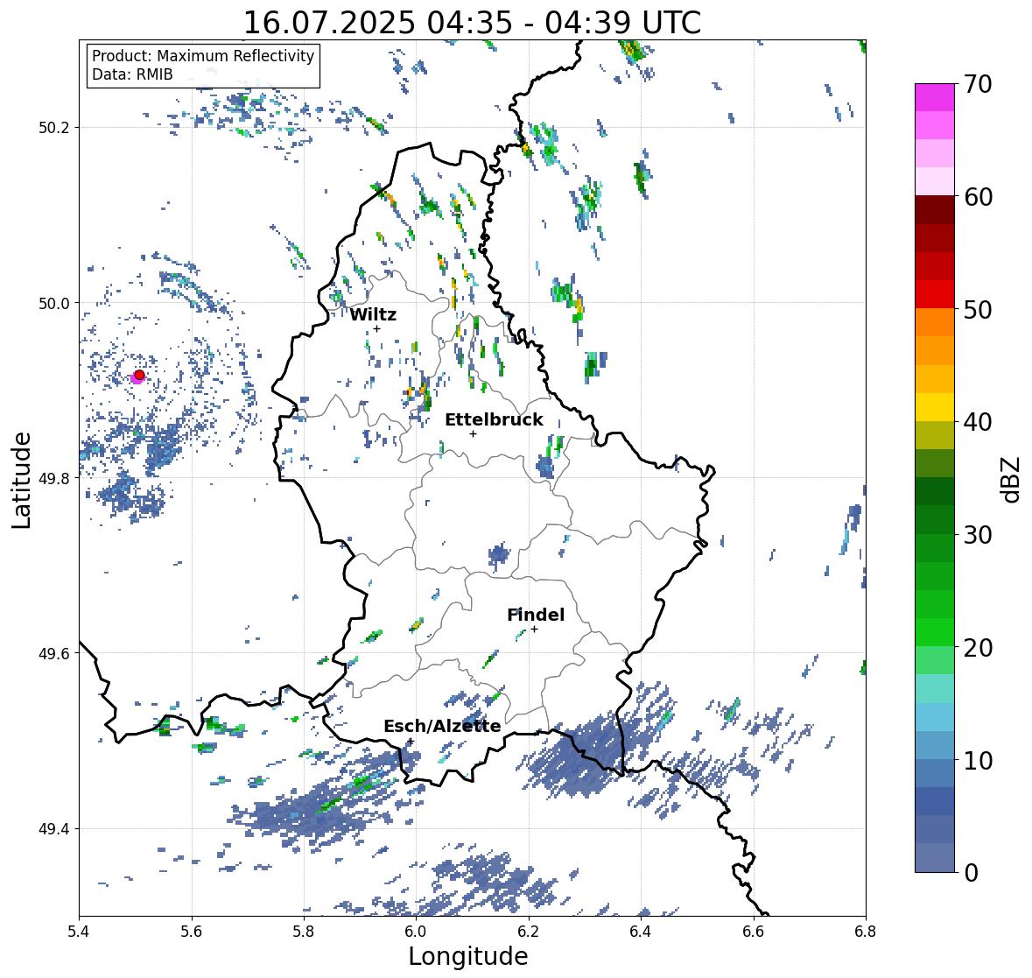Click the longitude tick label 6.4
Viewport: 1032px width, 978px height.
click(641, 931)
